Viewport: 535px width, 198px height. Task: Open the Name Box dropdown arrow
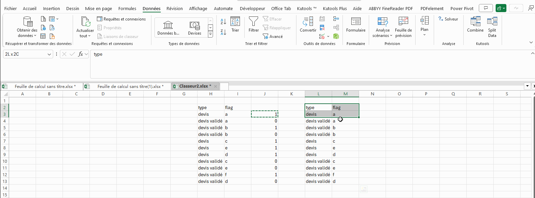tap(49, 54)
